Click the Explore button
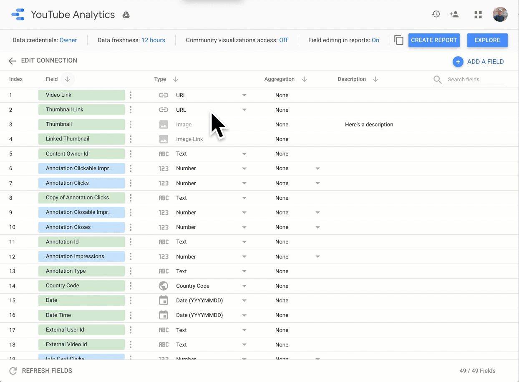Viewport: 519px width, 382px height. coord(487,40)
